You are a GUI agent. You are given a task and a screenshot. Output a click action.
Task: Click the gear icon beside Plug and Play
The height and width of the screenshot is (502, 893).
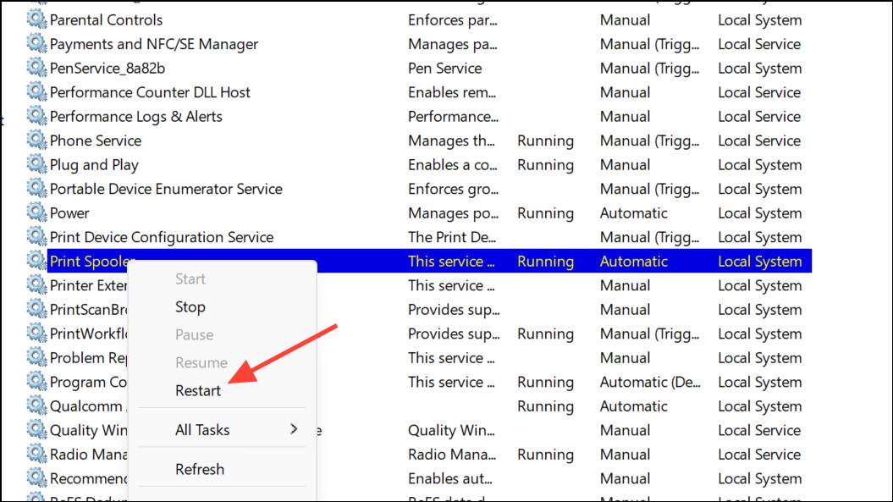point(36,165)
